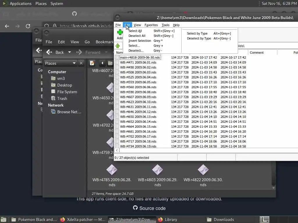Click the workspace switcher in the bottom panel
This screenshot has height=223, width=298.
point(265,220)
